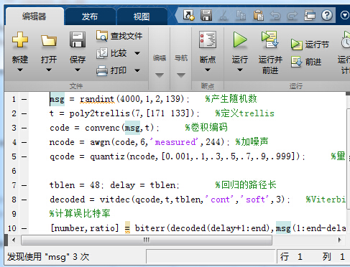Expand the Breakpoints (断点) dropdown arrow
Screen dimensions: 350x267
click(x=208, y=70)
